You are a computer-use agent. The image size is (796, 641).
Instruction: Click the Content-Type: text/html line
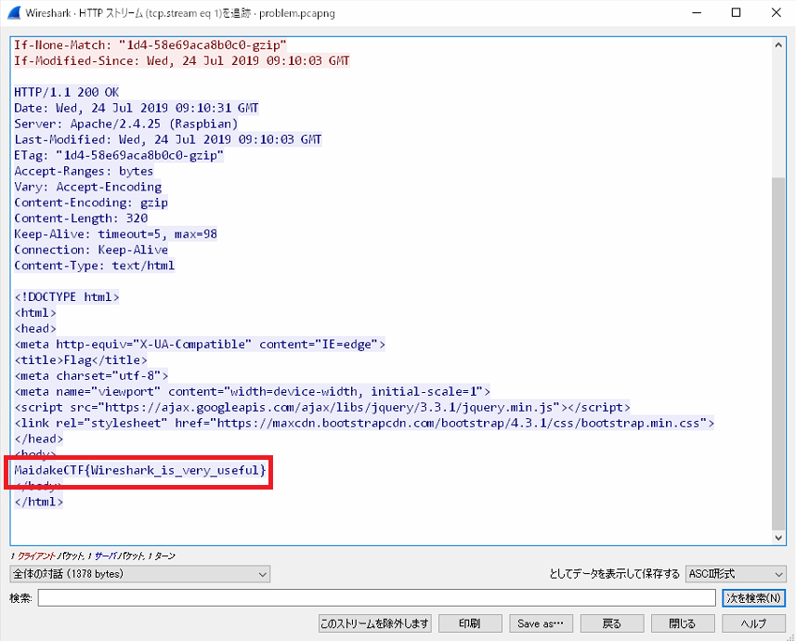pos(95,265)
